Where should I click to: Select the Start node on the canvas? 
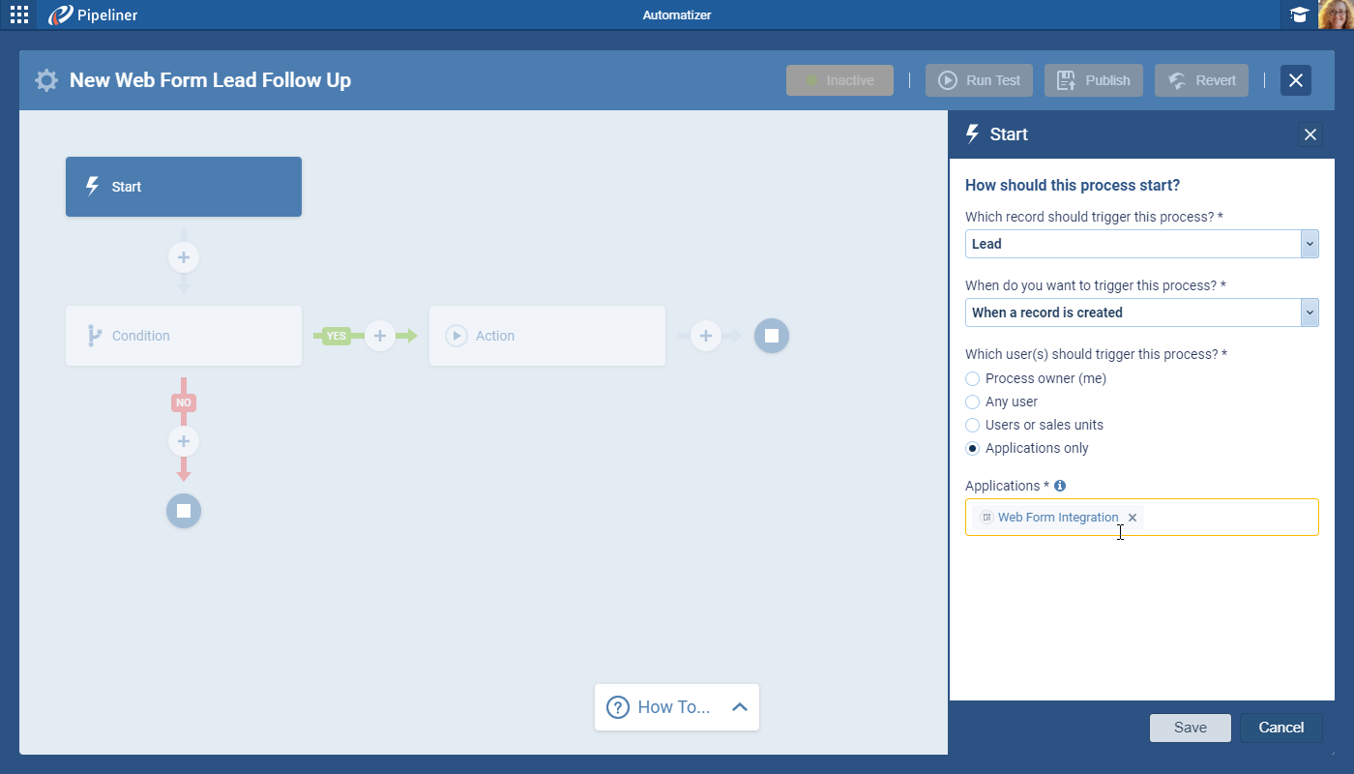(x=183, y=186)
